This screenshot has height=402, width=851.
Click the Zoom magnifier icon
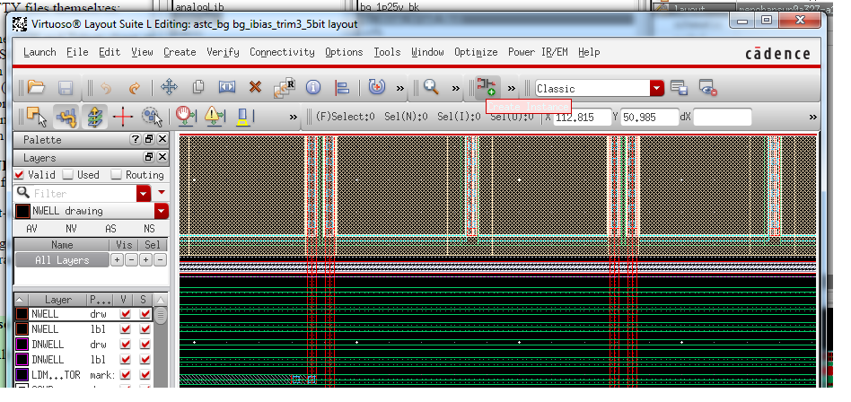point(432,87)
